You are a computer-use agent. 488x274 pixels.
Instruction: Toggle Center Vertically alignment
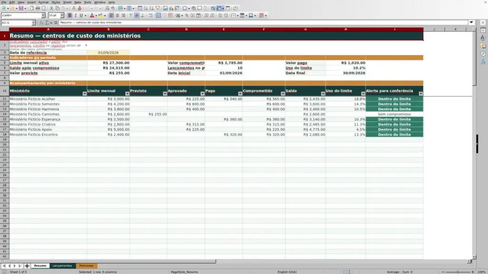tap(137, 16)
